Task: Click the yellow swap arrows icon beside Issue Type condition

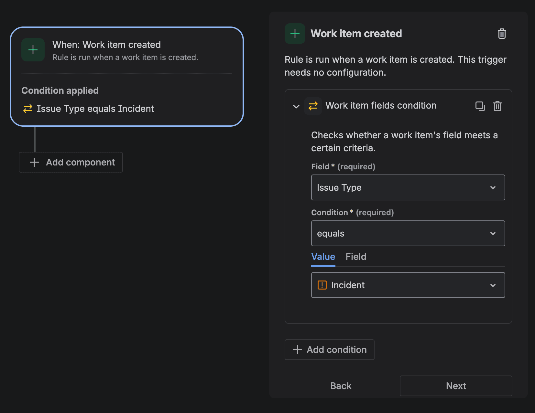Action: [x=27, y=109]
